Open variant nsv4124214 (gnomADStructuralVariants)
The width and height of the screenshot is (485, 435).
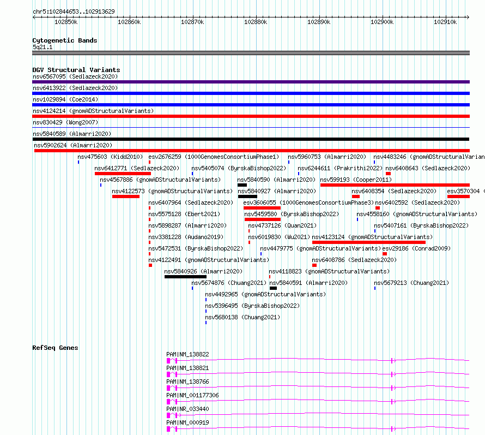pos(93,111)
